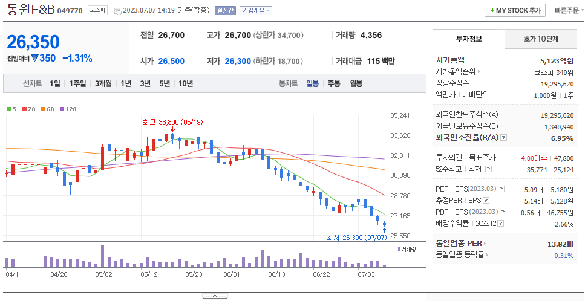588x301 pixels.
Task: Click the 거래량 volume legend marker
Action: [399, 249]
